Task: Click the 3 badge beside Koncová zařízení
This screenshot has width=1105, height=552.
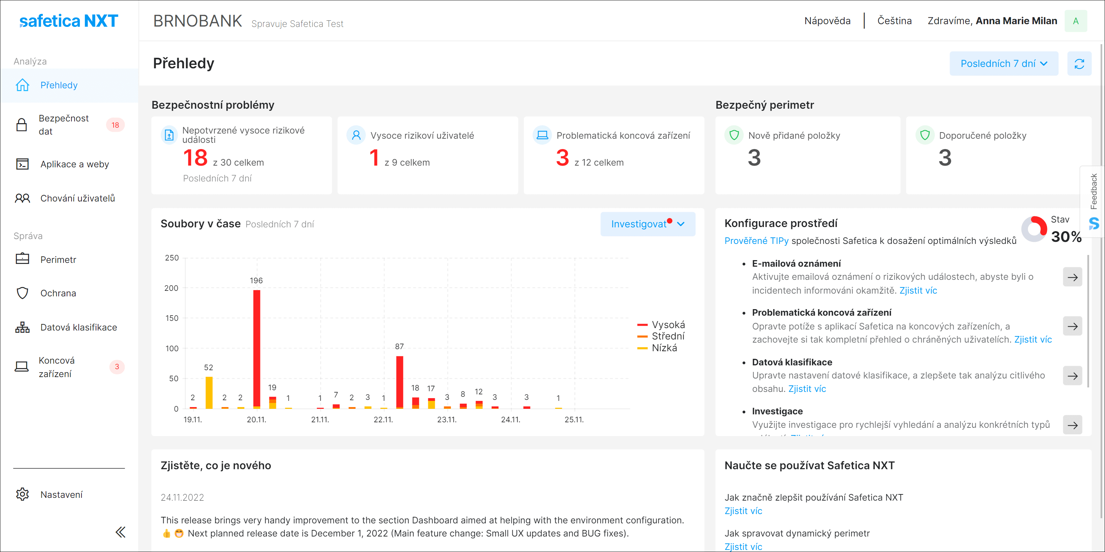Action: pos(117,367)
